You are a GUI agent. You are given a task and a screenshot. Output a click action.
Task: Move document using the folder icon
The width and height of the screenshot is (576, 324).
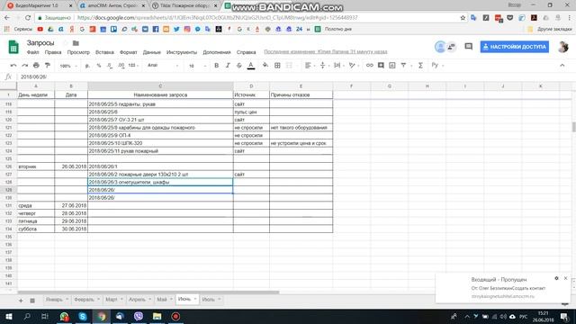point(76,43)
